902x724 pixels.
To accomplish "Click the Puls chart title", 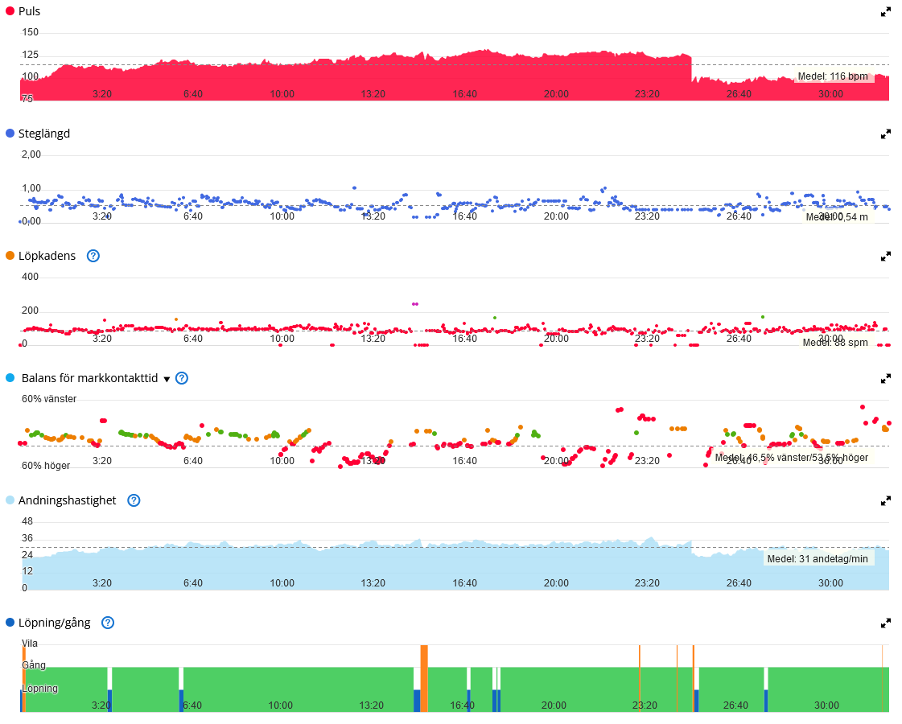I will [29, 11].
